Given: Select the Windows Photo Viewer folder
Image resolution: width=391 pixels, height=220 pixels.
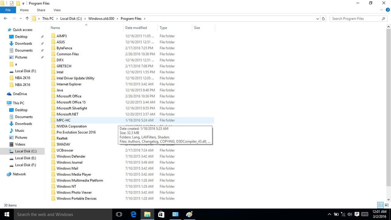Looking at the screenshot, I should pyautogui.click(x=74, y=193).
